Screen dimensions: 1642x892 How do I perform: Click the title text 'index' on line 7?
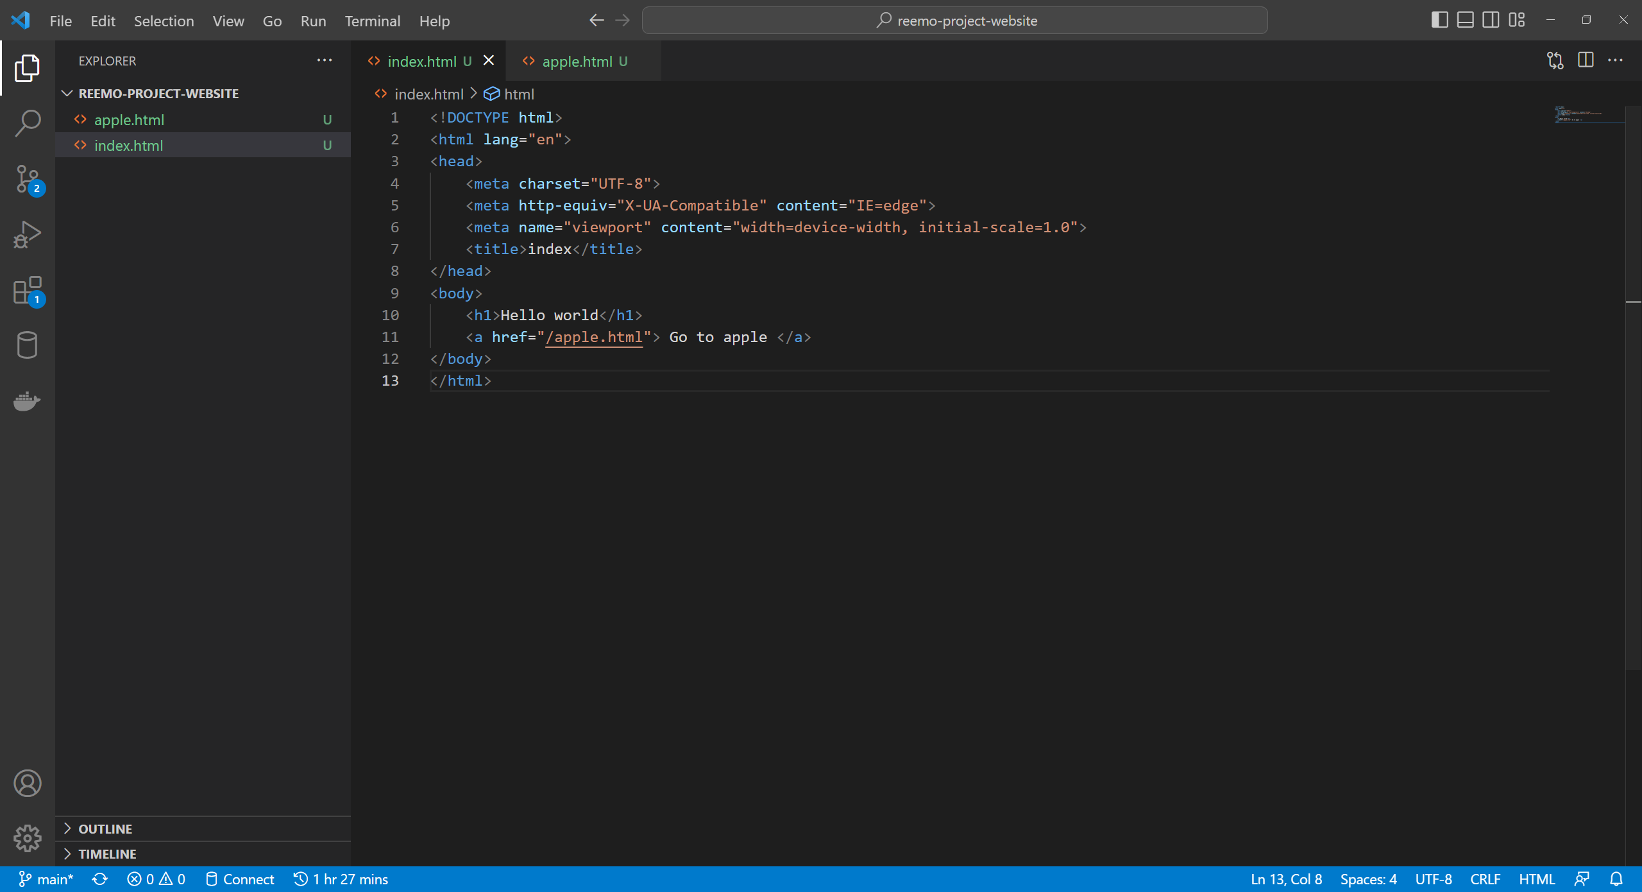pos(549,249)
